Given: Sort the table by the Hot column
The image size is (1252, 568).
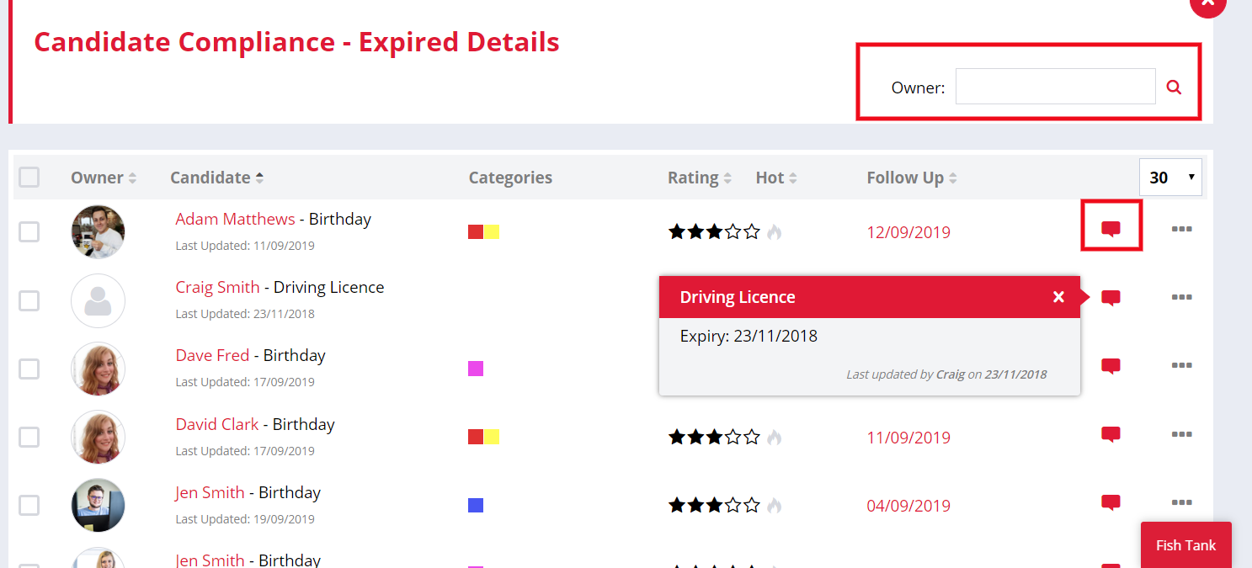Looking at the screenshot, I should (776, 178).
